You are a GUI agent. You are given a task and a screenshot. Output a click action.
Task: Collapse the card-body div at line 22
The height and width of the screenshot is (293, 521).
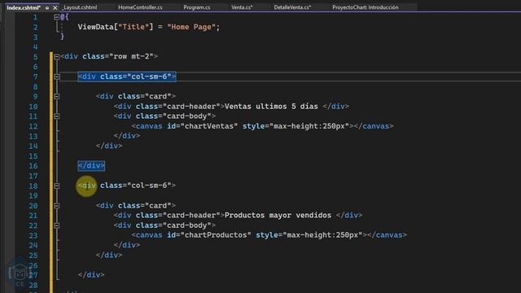(x=56, y=225)
